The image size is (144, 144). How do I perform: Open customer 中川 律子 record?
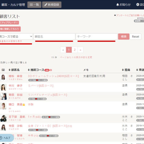pyautogui.click(x=15, y=86)
